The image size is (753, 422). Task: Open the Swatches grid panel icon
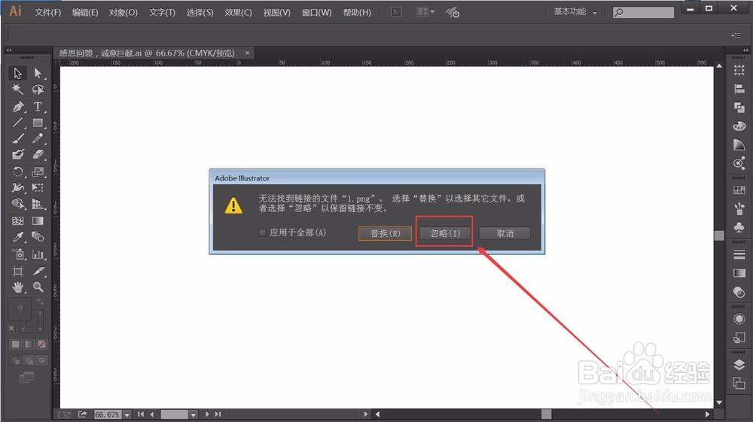739,190
